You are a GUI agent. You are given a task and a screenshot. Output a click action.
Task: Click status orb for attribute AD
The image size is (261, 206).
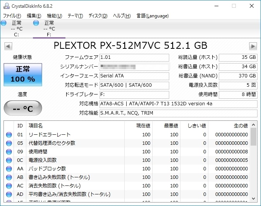point(9,194)
